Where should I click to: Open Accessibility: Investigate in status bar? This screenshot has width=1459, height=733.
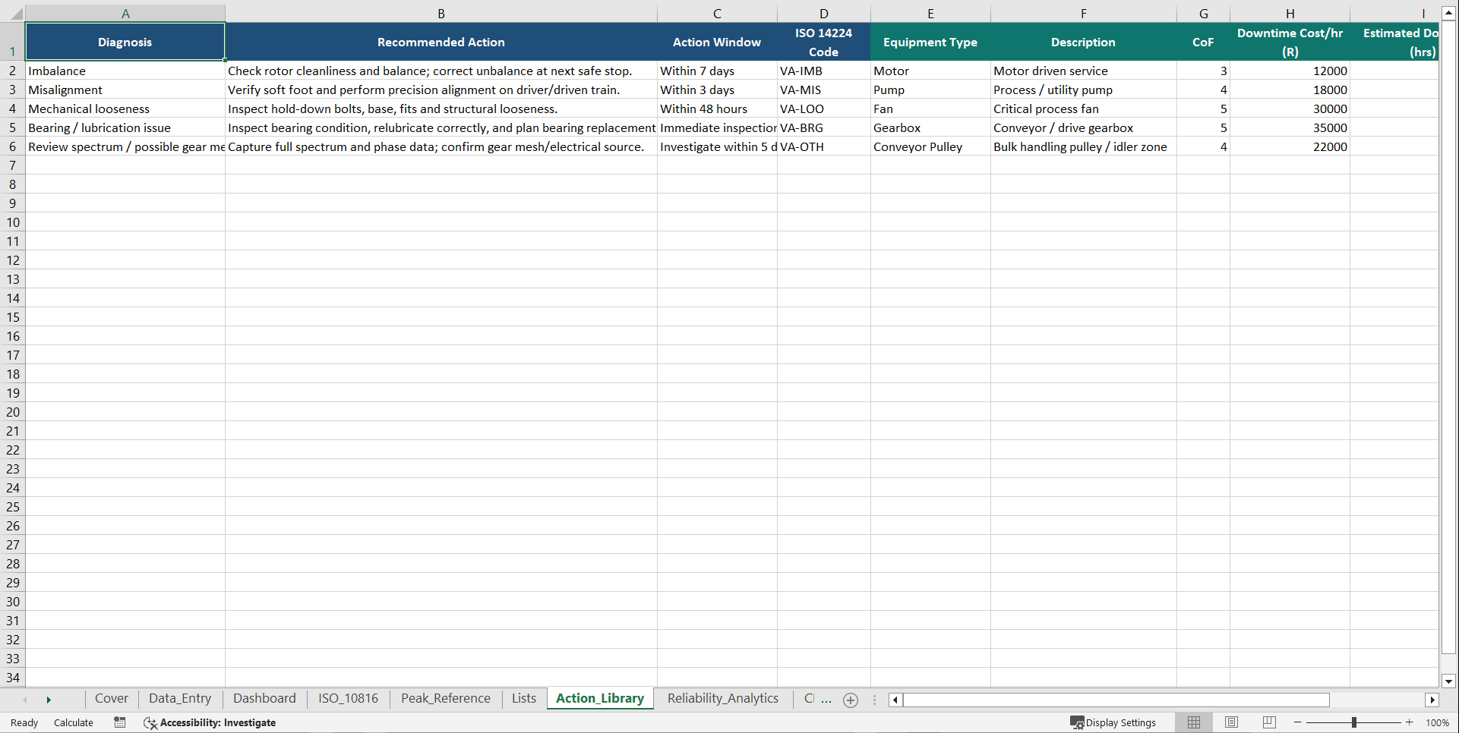click(x=216, y=722)
